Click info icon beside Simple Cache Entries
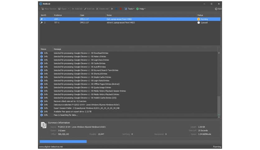Viewport: 260px width, 150px height. point(42,77)
